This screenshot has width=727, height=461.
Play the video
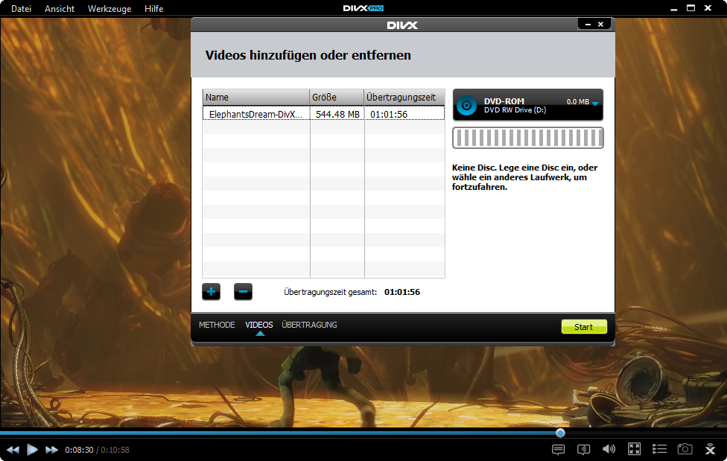(x=32, y=449)
